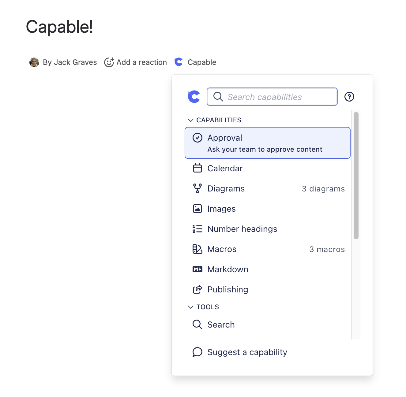406x397 pixels.
Task: Click the Macros icon
Action: [197, 249]
